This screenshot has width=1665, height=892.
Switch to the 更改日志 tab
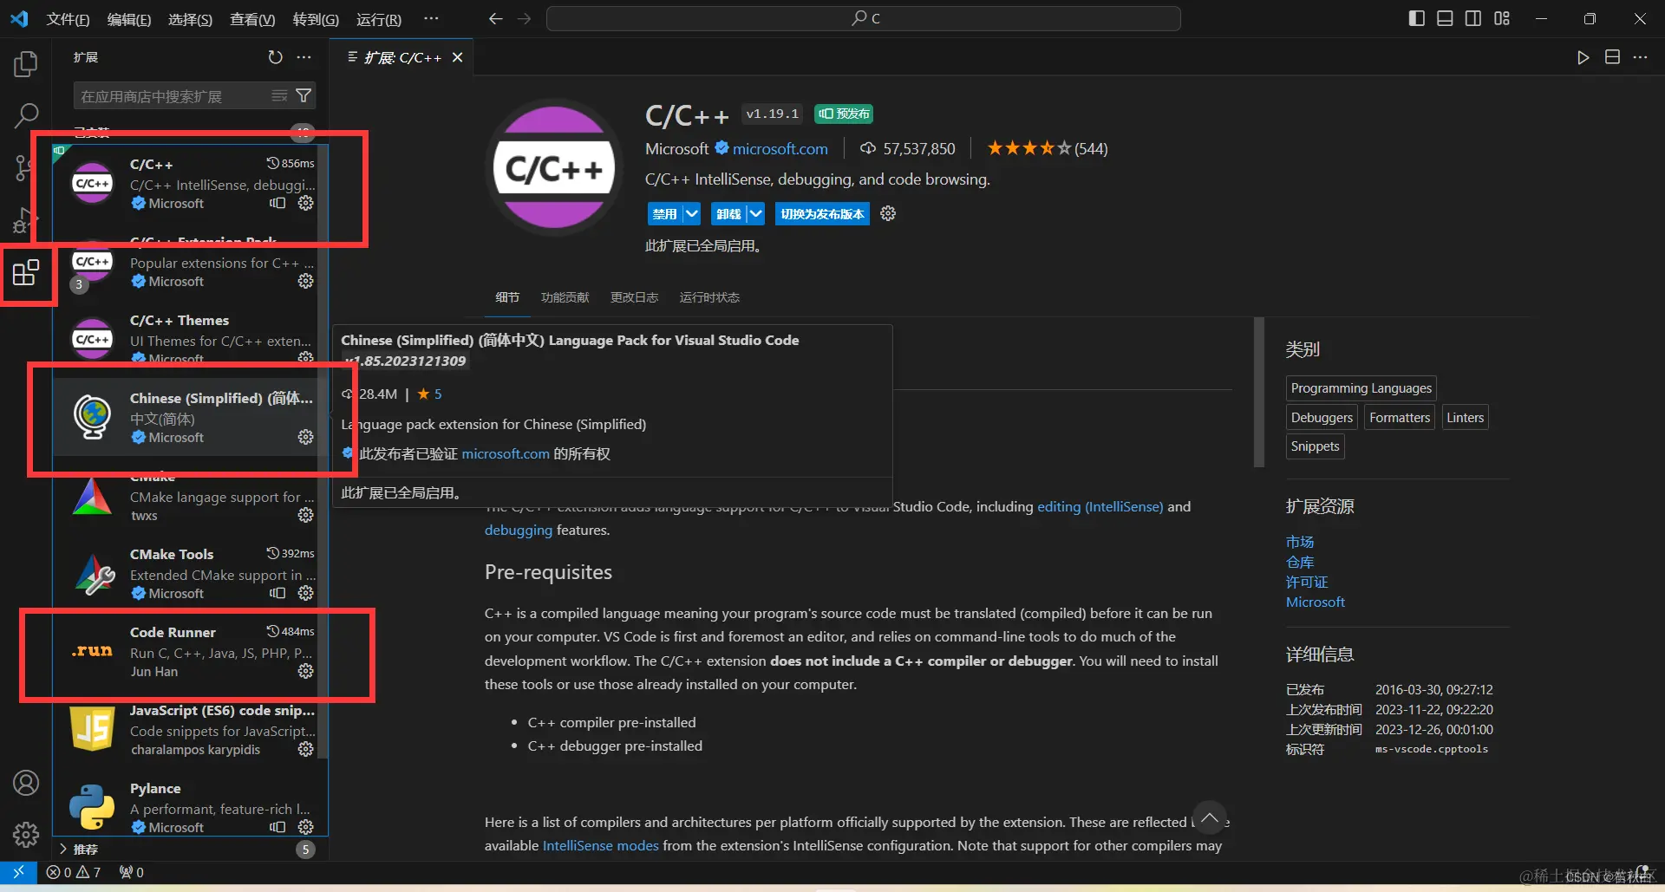tap(634, 297)
